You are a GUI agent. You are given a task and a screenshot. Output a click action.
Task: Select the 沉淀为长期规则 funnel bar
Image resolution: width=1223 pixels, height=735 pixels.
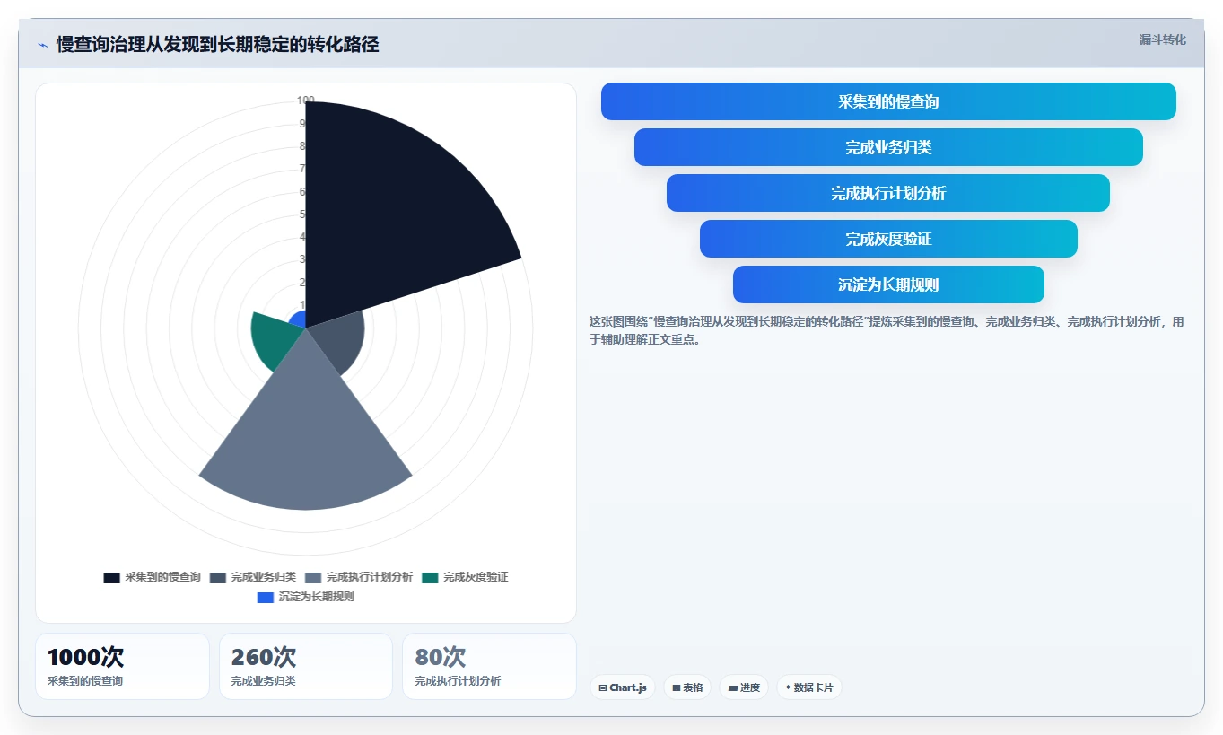point(888,284)
